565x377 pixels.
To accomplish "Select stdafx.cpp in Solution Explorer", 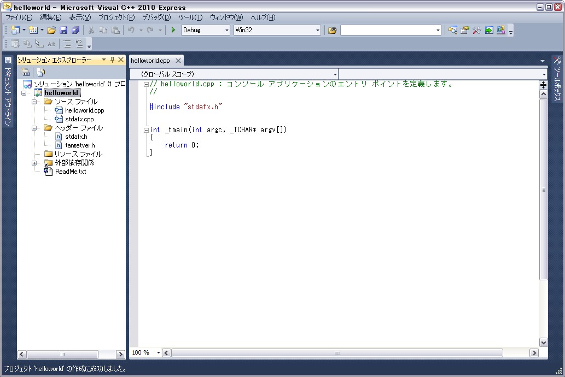I will coord(79,119).
